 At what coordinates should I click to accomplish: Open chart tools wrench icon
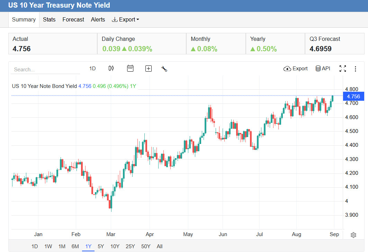[x=164, y=69]
